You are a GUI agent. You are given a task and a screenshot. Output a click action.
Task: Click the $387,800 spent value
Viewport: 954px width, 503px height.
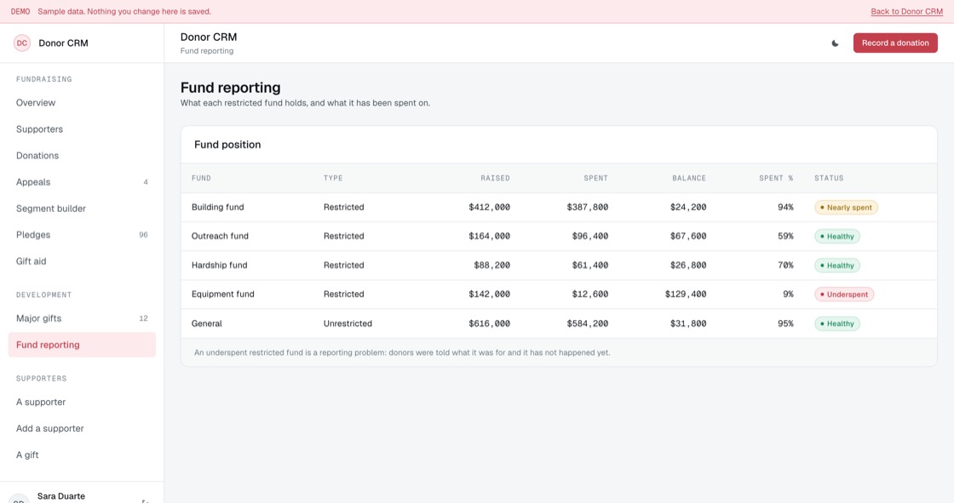pyautogui.click(x=588, y=208)
